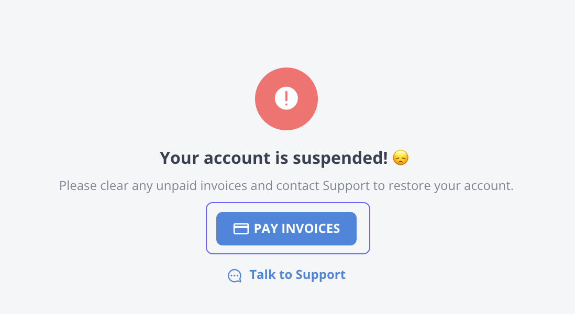Viewport: 575px width, 314px height.
Task: Click the payment card symbol on the blue button
Action: (x=241, y=228)
